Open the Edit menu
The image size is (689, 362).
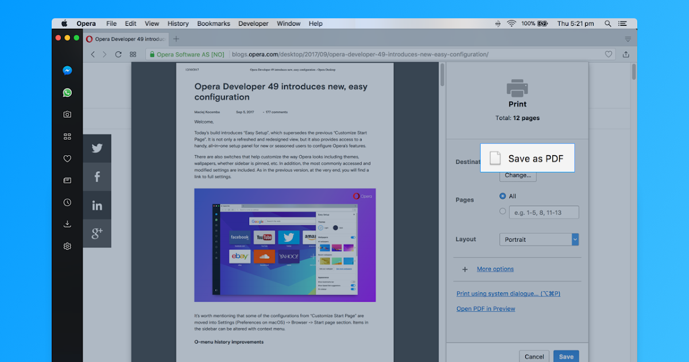[x=131, y=24]
